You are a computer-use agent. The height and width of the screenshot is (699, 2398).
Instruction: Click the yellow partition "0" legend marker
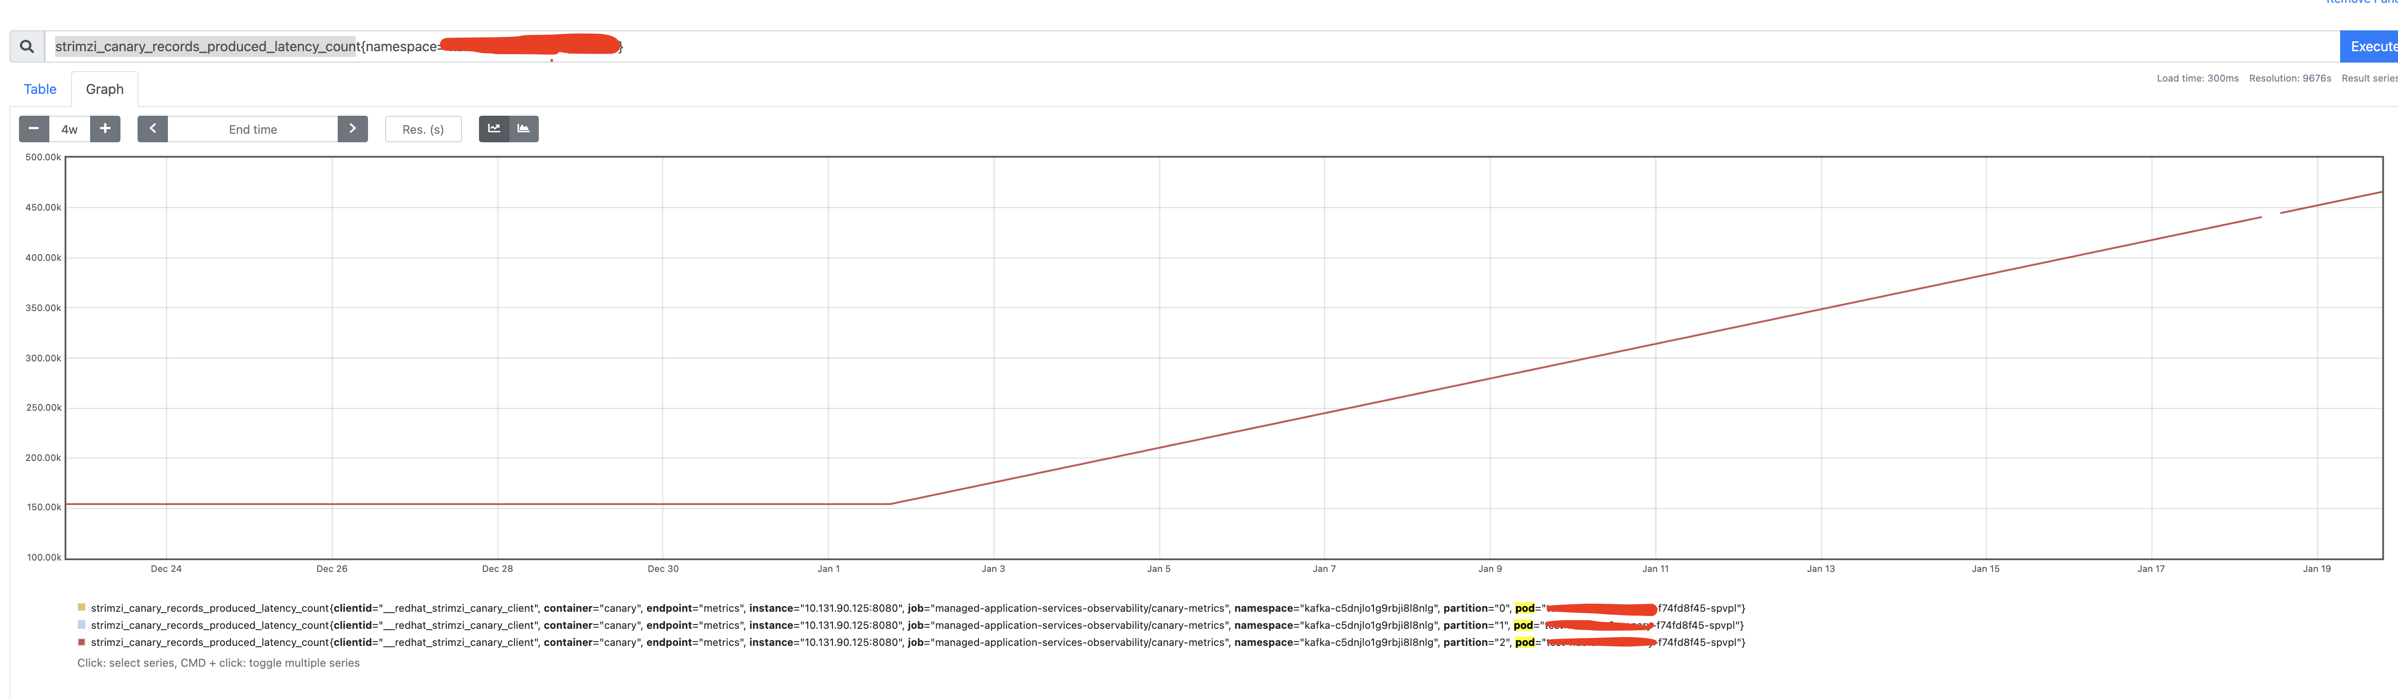click(x=81, y=607)
